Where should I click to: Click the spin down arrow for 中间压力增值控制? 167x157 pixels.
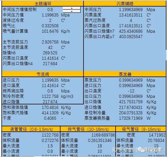click(x=72, y=11)
